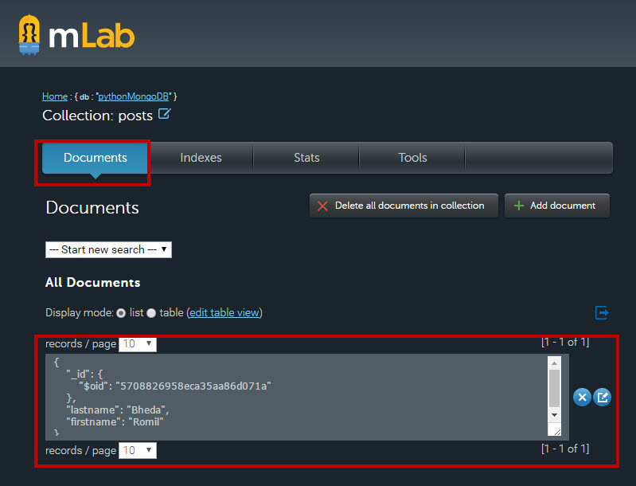Select table display mode
This screenshot has height=486, width=636.
point(151,313)
